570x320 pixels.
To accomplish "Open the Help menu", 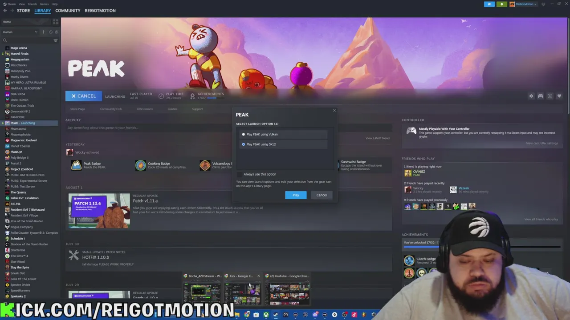I will click(x=54, y=4).
